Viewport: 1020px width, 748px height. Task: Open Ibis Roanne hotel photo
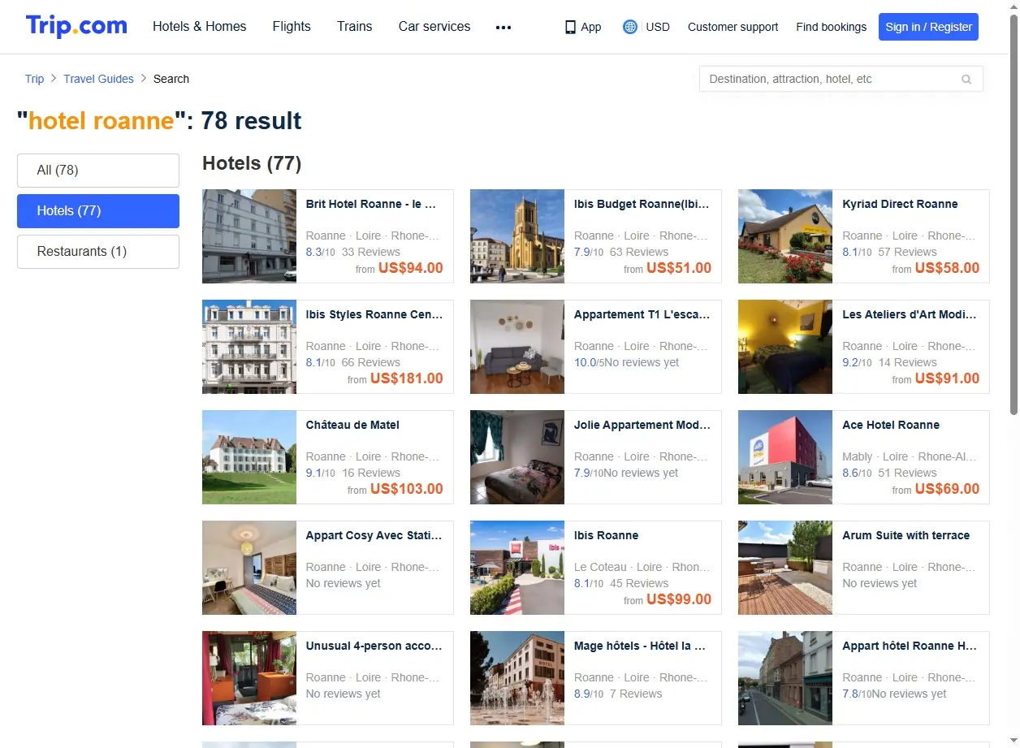[x=517, y=568]
